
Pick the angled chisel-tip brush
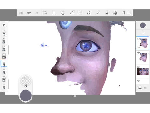(x=4, y=48)
